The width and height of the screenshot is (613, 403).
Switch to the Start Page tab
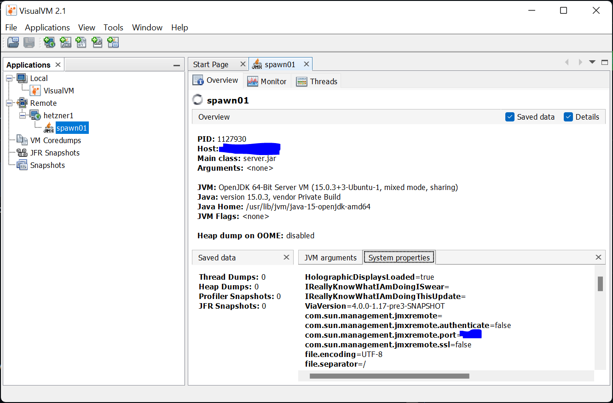(x=211, y=64)
